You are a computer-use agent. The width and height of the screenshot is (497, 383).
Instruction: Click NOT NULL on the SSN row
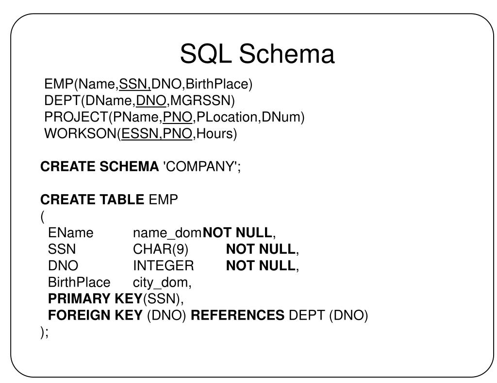tap(261, 249)
